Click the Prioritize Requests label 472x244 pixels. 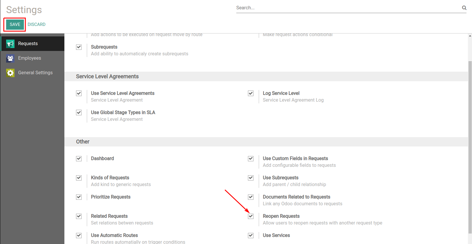click(111, 197)
